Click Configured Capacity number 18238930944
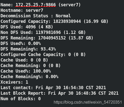The width and height of the screenshot is (124, 107). point(67,21)
